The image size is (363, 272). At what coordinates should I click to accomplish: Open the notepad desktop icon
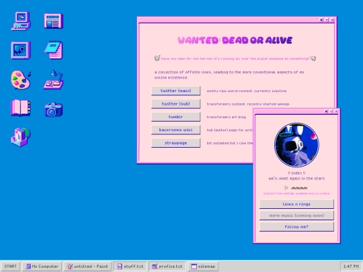pyautogui.click(x=54, y=50)
